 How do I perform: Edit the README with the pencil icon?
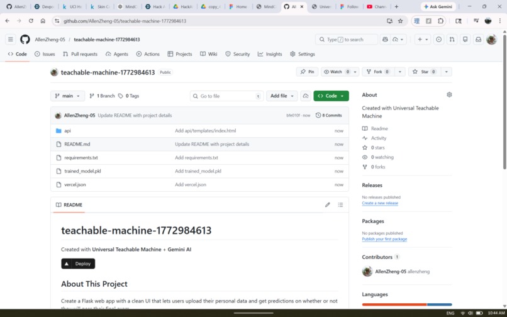coord(328,205)
